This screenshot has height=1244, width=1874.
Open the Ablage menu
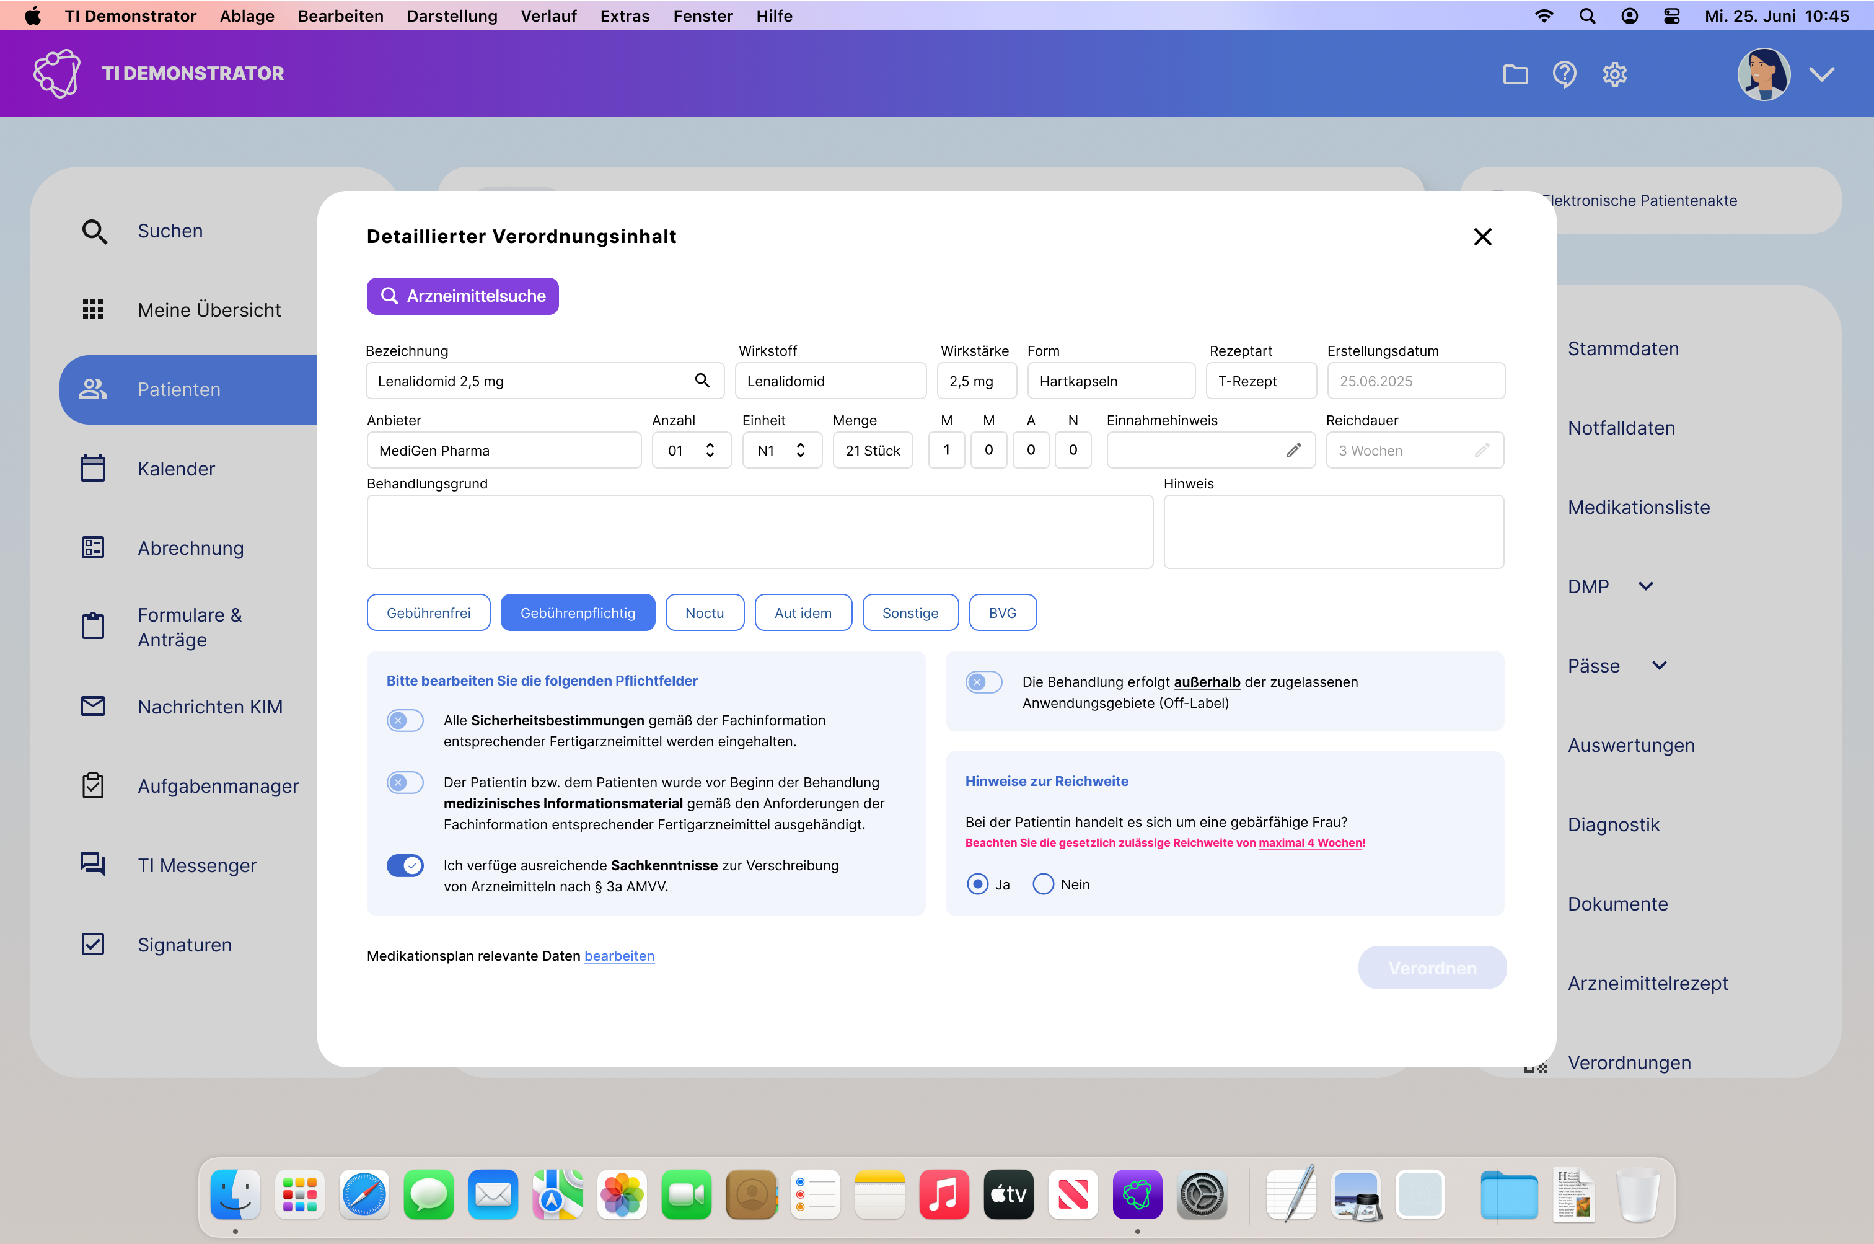coord(247,16)
